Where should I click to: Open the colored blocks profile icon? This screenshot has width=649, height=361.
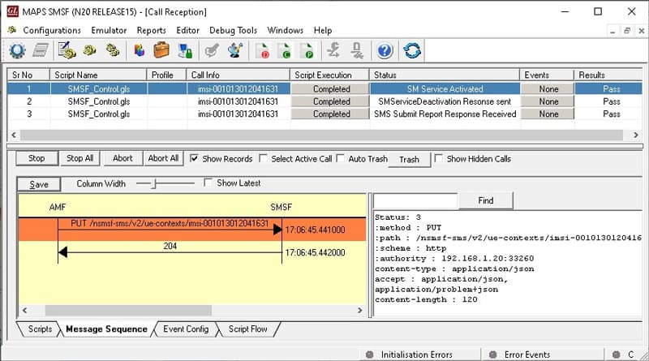(139, 50)
